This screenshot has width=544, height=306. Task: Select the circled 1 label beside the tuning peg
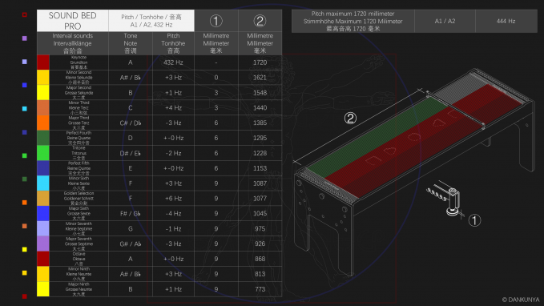[x=474, y=220]
